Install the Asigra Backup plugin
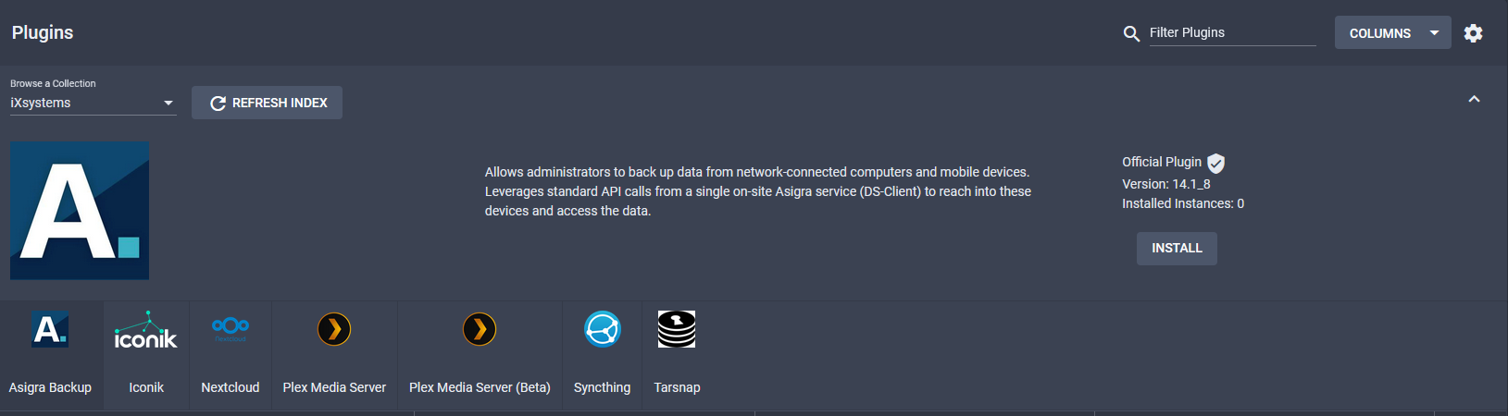Screen dimensions: 1508x416 coord(1177,248)
